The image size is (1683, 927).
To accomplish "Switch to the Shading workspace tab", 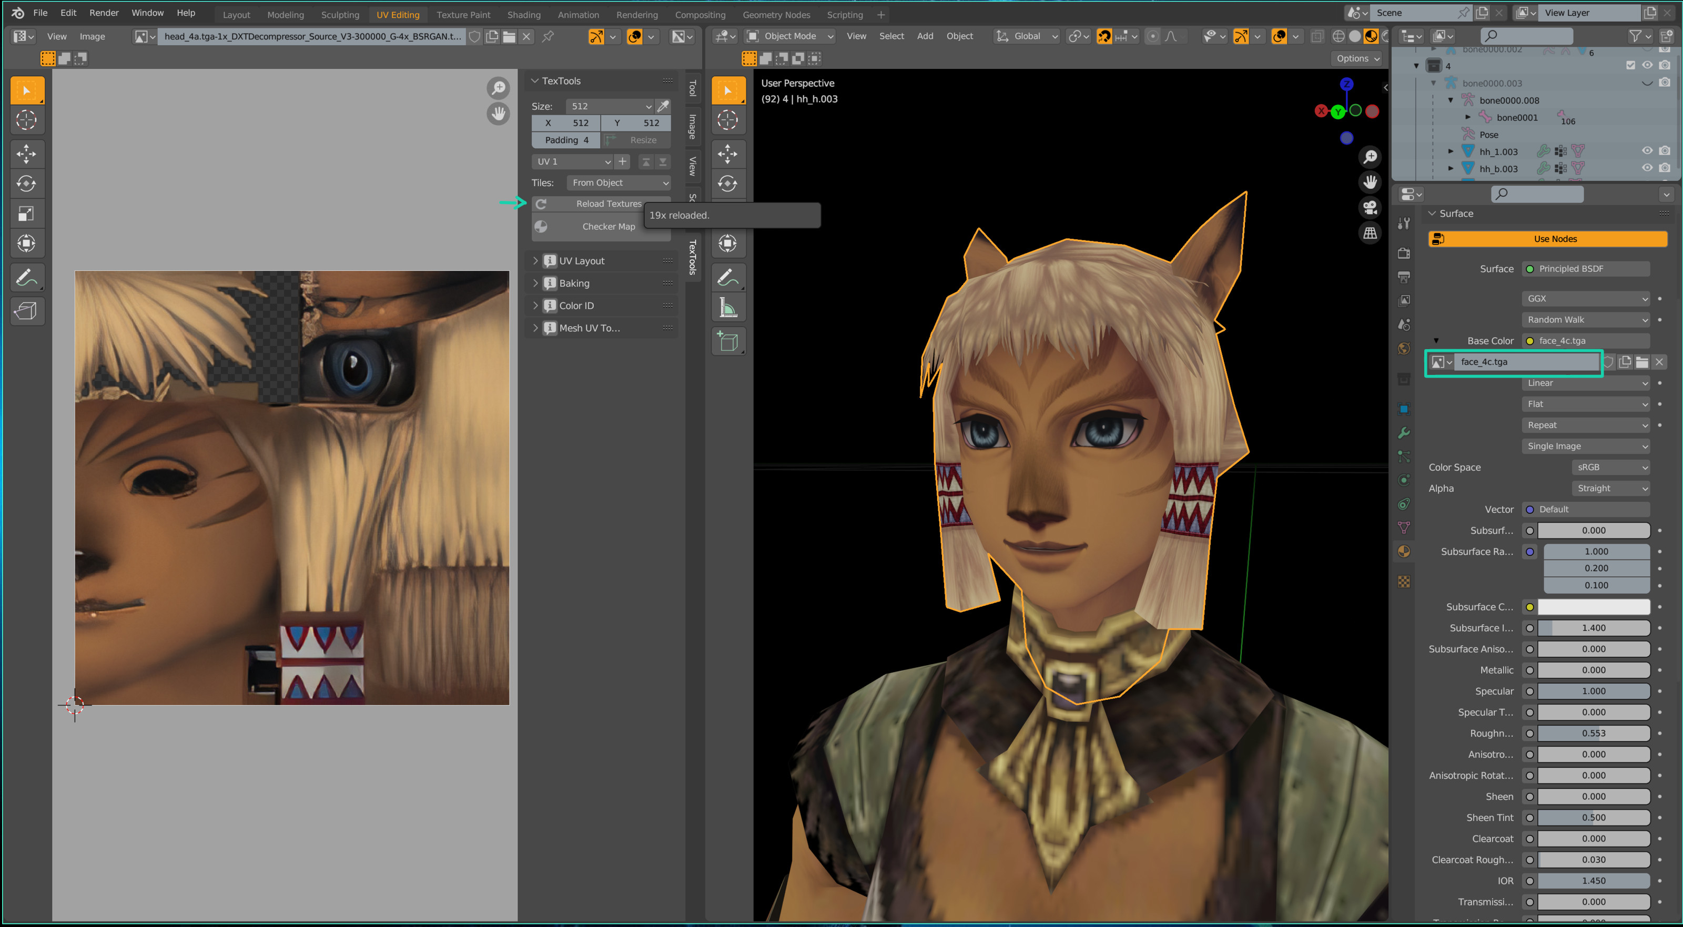I will pyautogui.click(x=523, y=14).
